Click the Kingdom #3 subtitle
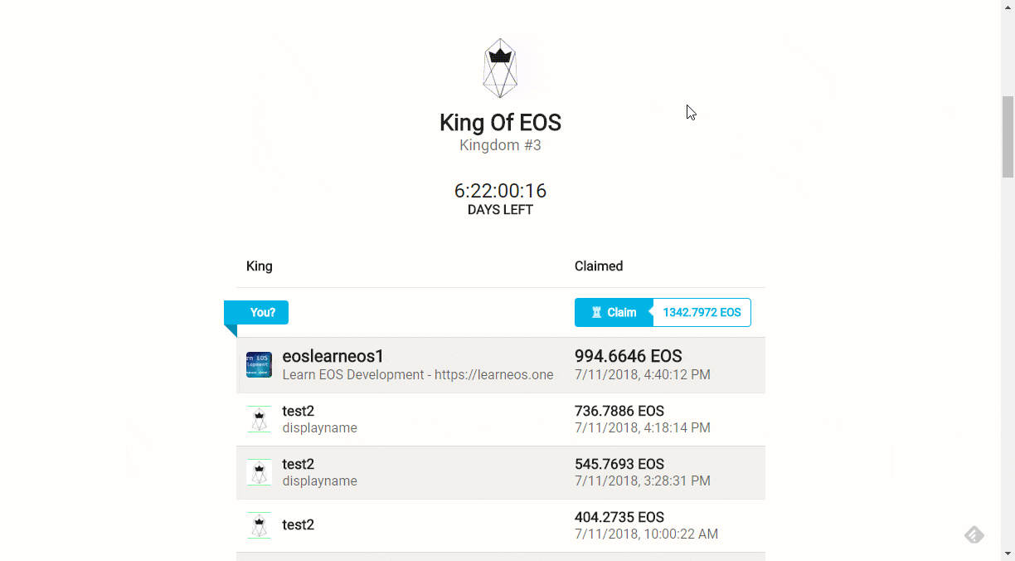 500,146
